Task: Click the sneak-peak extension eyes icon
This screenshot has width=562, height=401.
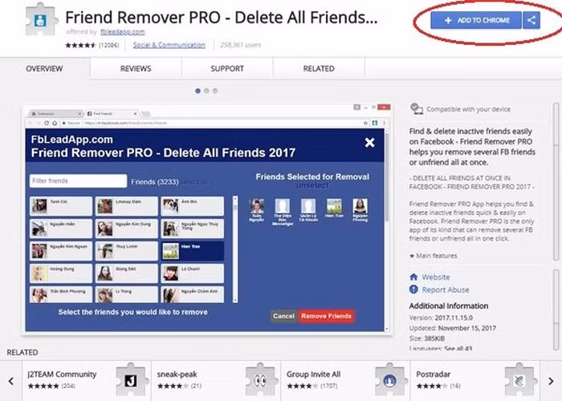Action: click(x=260, y=378)
